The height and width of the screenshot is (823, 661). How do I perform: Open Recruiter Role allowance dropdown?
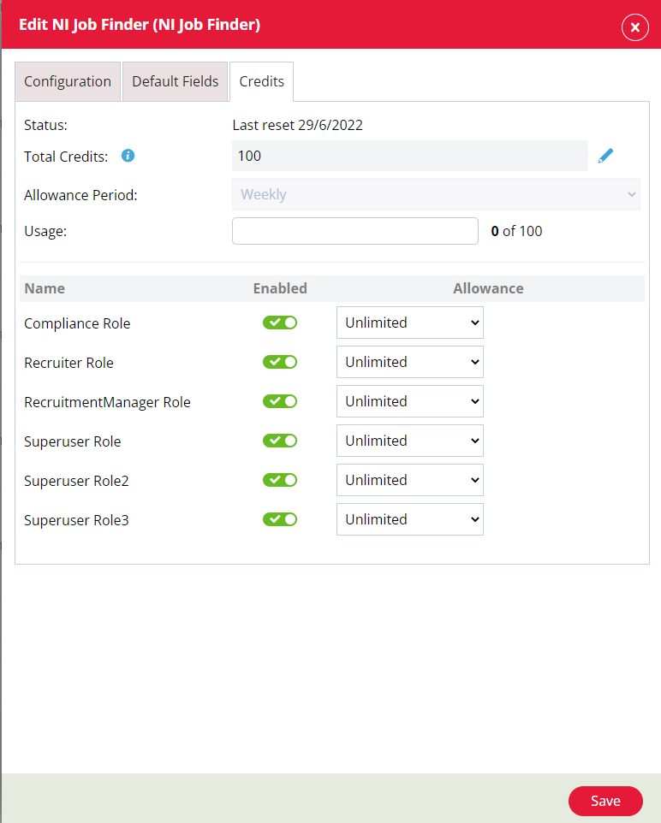410,362
